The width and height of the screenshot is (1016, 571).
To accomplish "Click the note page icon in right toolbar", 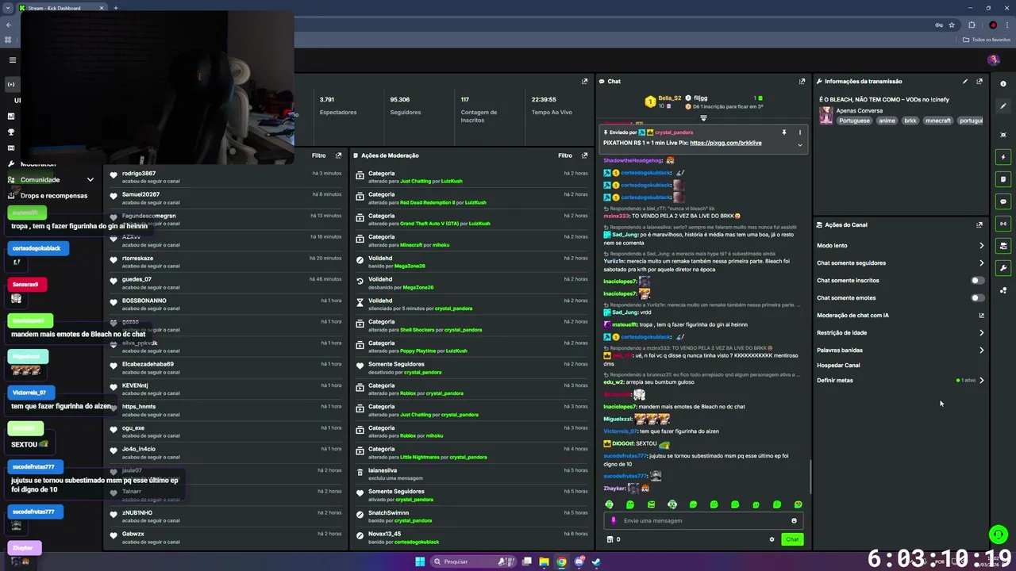I will tap(1003, 179).
